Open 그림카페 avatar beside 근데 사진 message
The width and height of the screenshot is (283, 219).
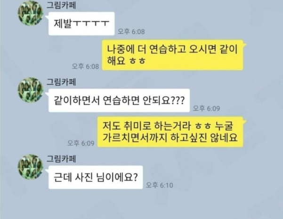pyautogui.click(x=30, y=166)
